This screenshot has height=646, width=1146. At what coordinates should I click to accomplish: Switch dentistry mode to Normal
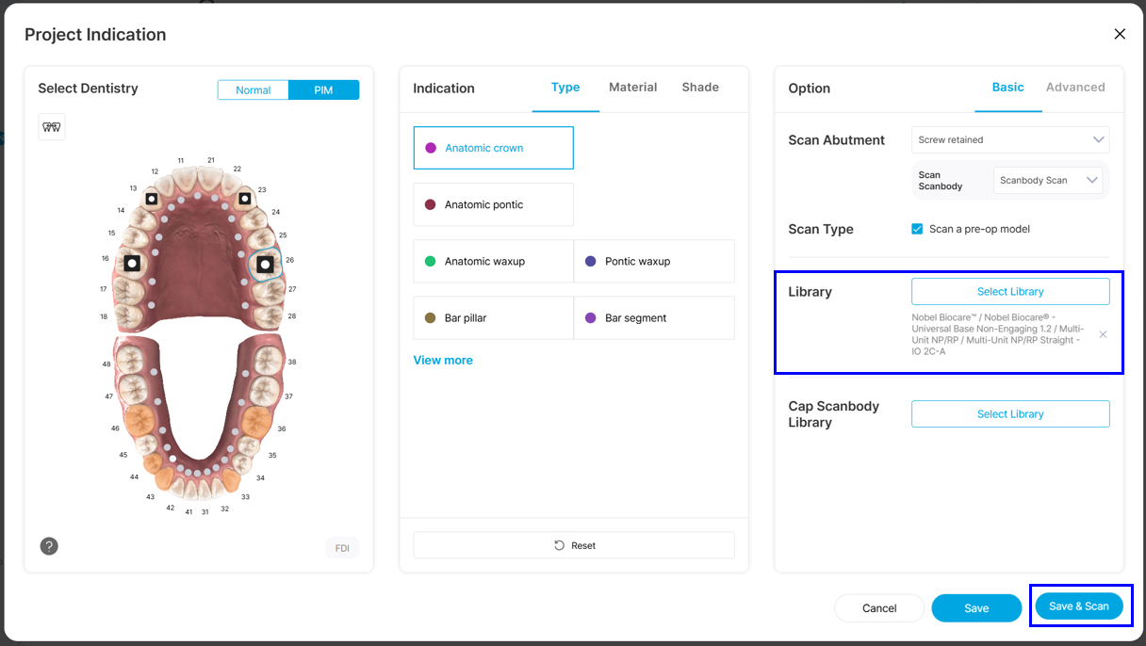point(253,90)
